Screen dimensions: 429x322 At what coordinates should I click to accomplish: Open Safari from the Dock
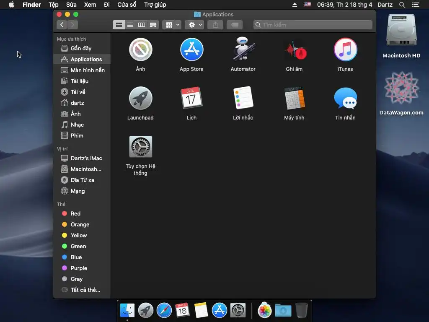point(164,311)
